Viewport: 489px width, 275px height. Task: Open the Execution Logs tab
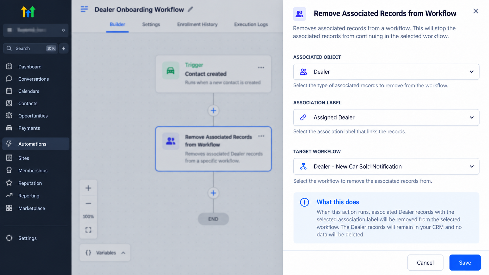(x=251, y=25)
